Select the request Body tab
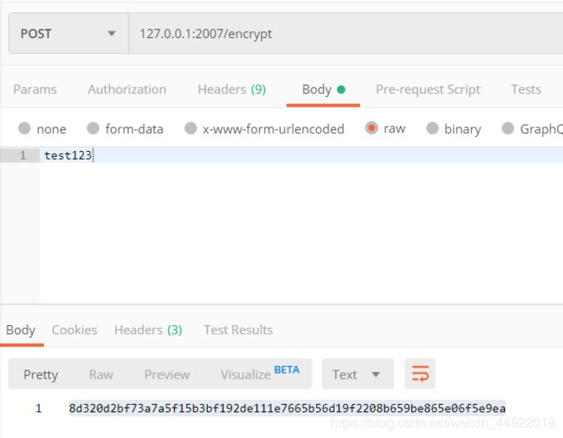This screenshot has width=563, height=438. tap(323, 89)
